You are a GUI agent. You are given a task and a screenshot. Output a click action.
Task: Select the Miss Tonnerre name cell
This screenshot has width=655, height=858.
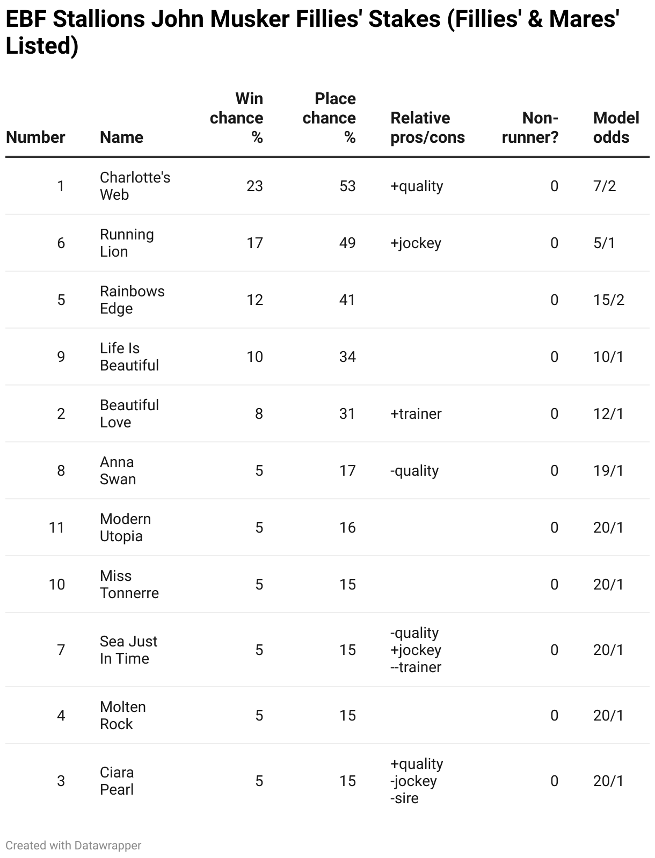(x=129, y=584)
